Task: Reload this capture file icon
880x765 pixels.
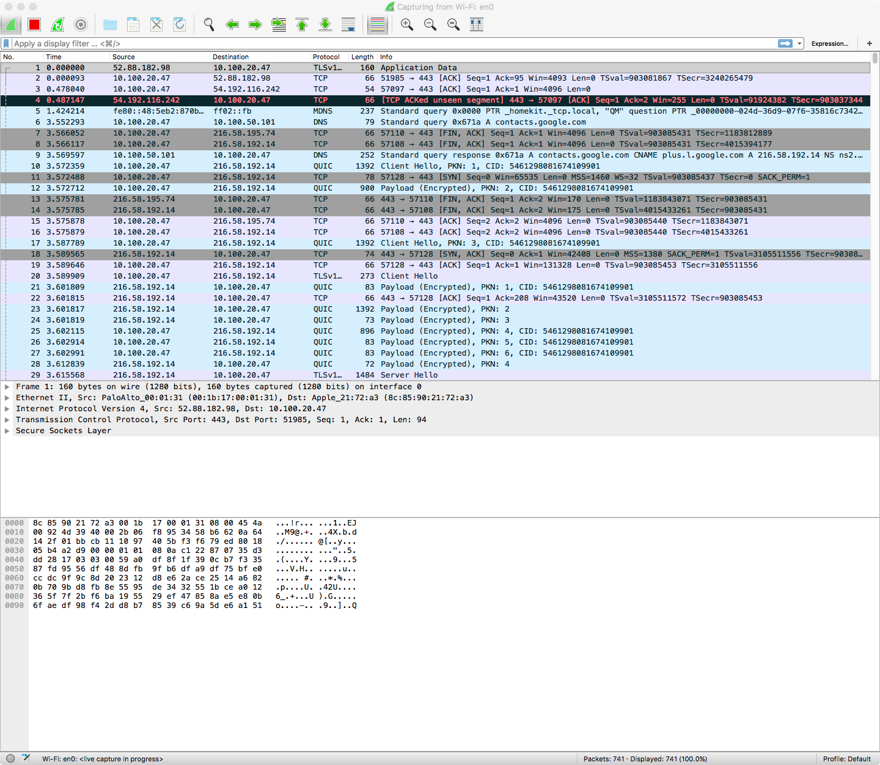Action: click(x=180, y=24)
